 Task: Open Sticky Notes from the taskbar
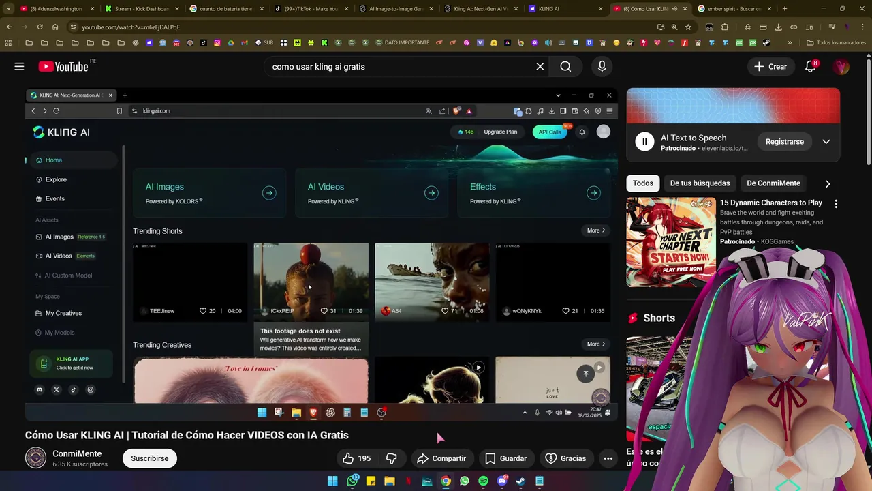click(x=371, y=481)
